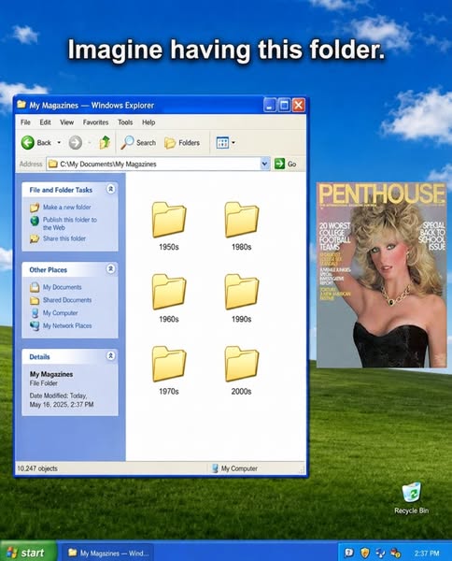
Task: Click the Publish this folder globe icon
Action: point(35,221)
